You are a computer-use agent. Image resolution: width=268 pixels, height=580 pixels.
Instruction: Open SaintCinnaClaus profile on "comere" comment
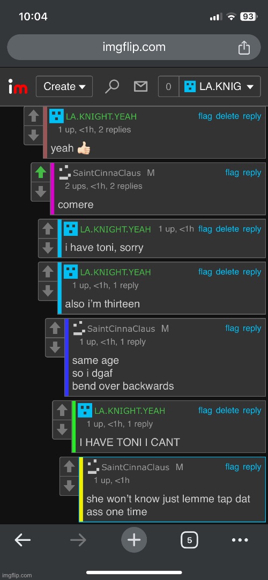pos(107,173)
